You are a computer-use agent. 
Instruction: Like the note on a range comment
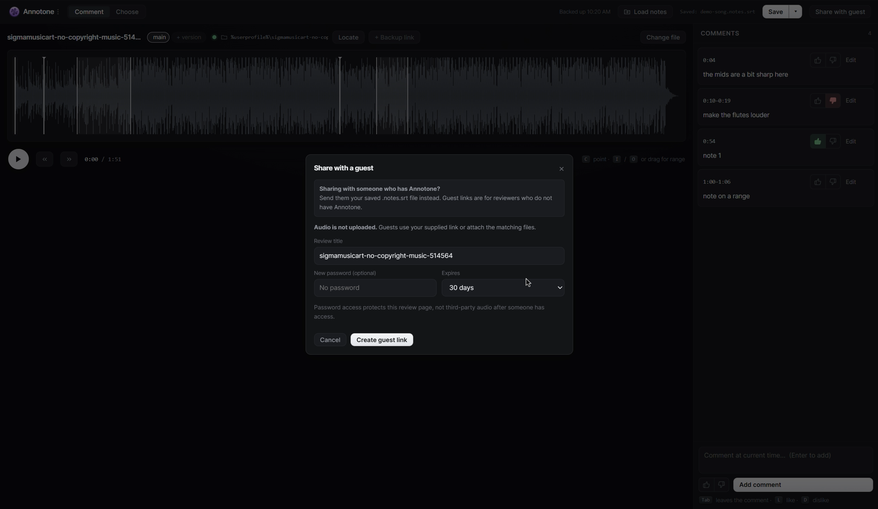click(x=817, y=182)
